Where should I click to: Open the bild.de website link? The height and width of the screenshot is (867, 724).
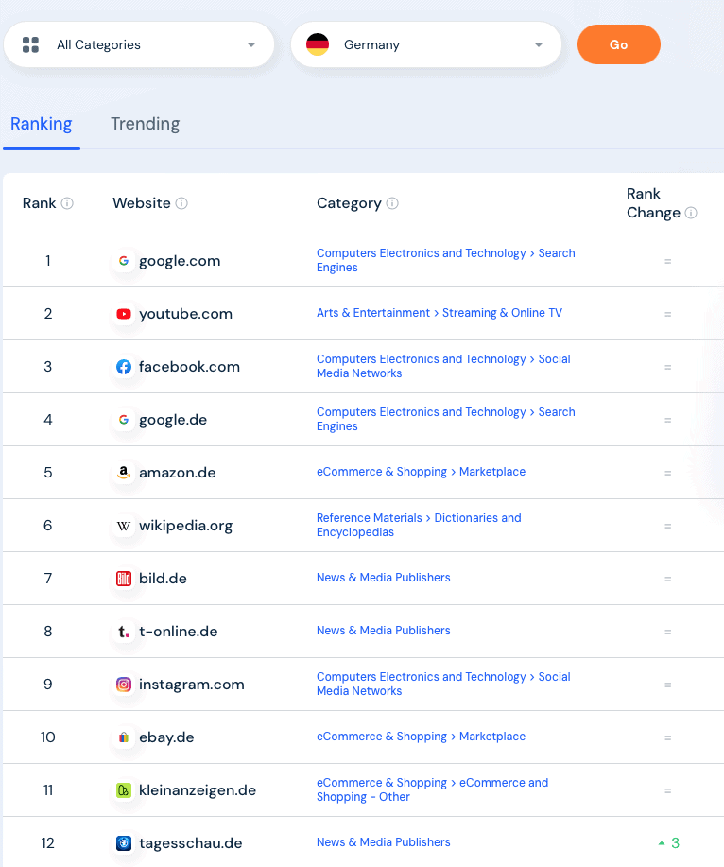(163, 579)
